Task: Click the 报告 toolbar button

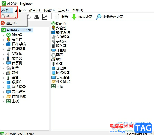Action: coord(61,17)
